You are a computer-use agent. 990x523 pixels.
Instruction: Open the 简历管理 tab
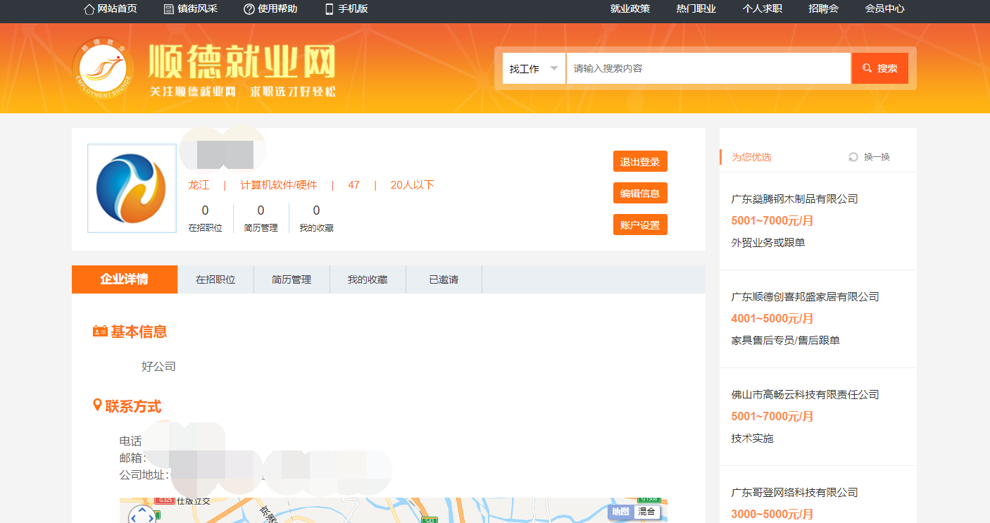coord(292,279)
